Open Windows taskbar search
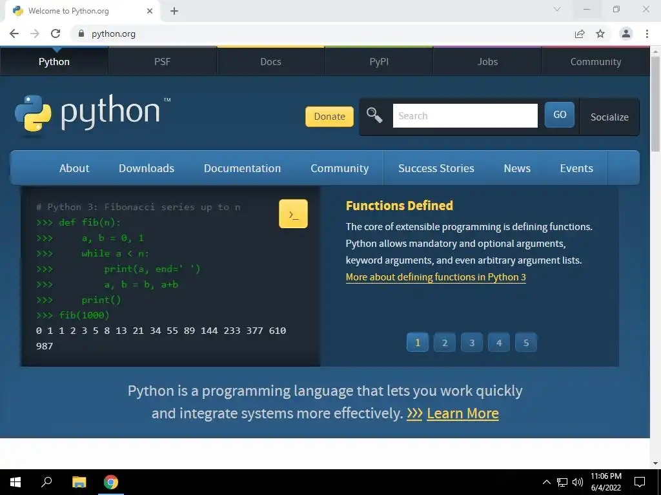The width and height of the screenshot is (661, 495). 46,482
